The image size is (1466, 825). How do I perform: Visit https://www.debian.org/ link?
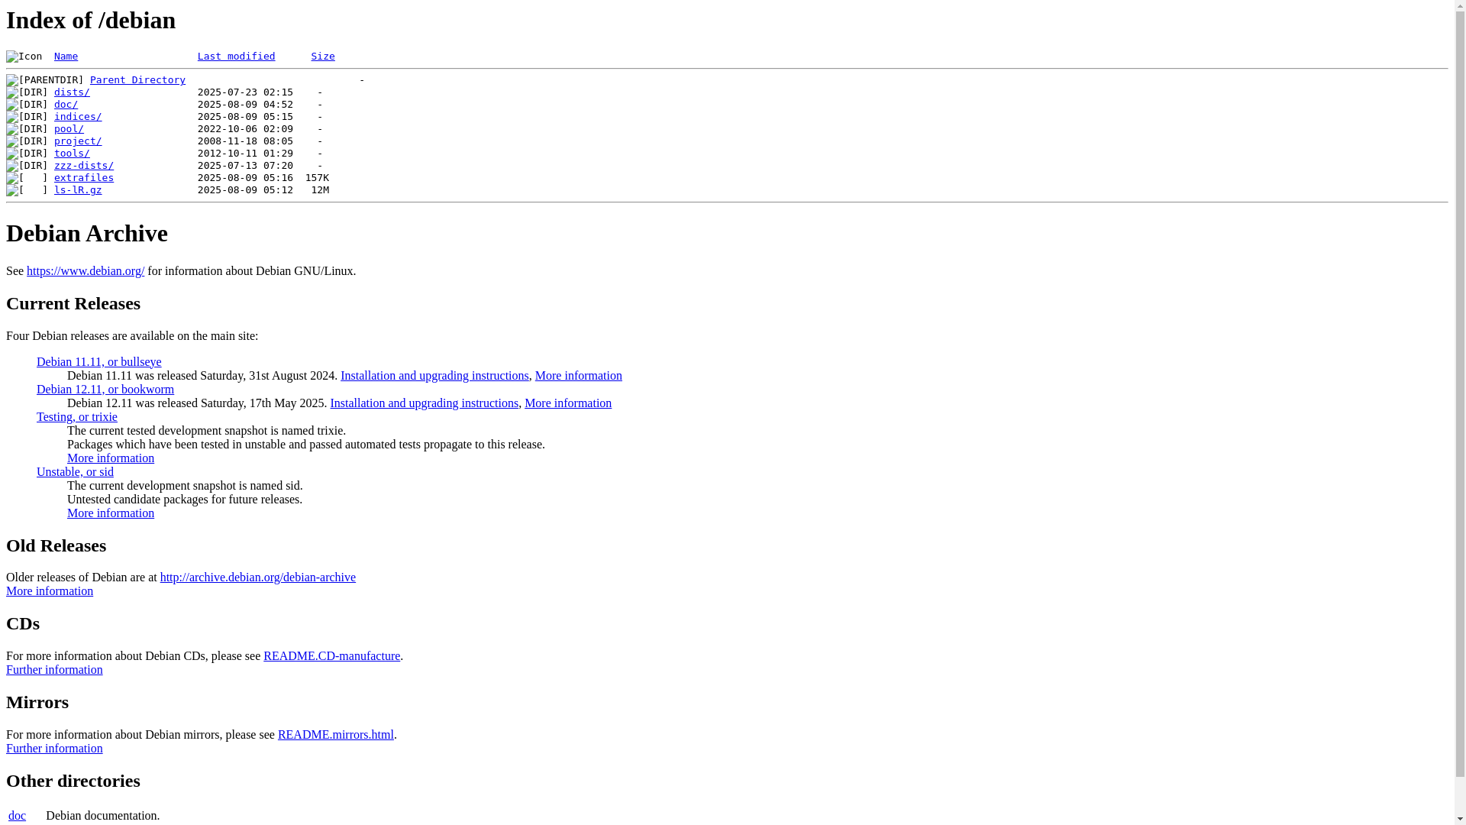point(86,271)
